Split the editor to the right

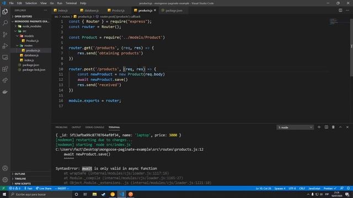coord(340,10)
